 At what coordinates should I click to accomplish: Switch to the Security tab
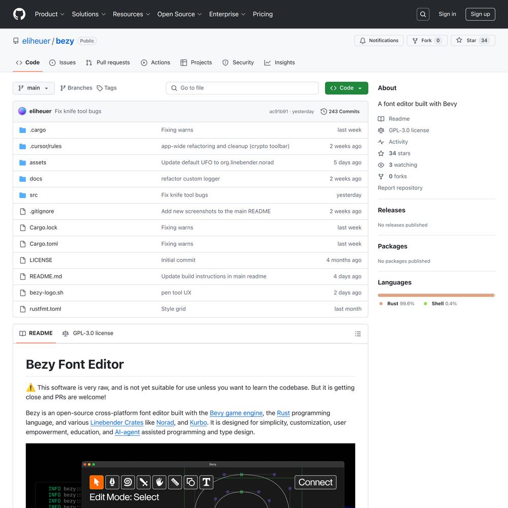tap(238, 62)
